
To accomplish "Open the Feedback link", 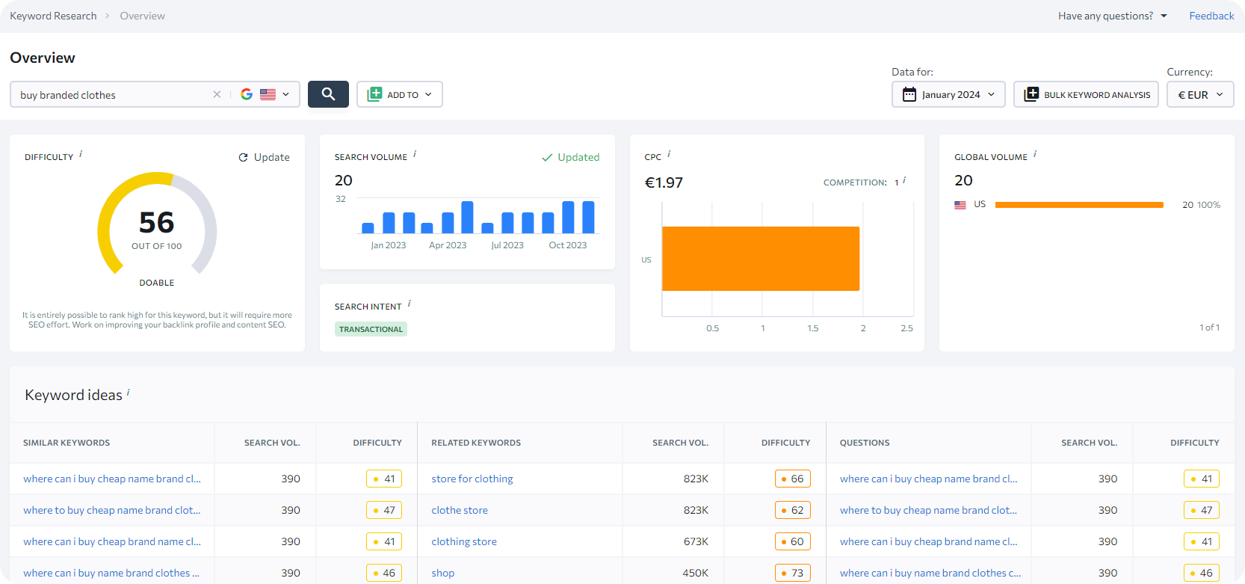I will (1211, 16).
